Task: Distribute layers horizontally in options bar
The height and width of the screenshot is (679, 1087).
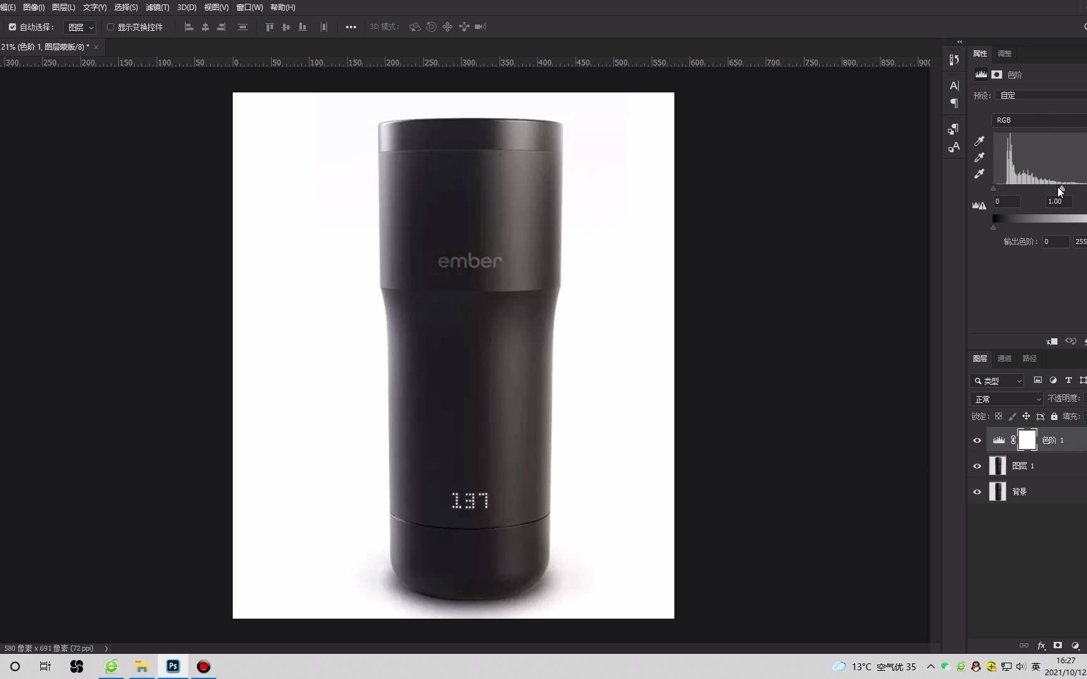Action: pos(324,27)
